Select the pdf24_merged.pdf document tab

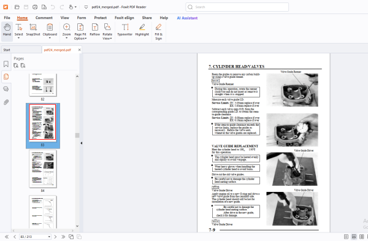[x=58, y=50]
